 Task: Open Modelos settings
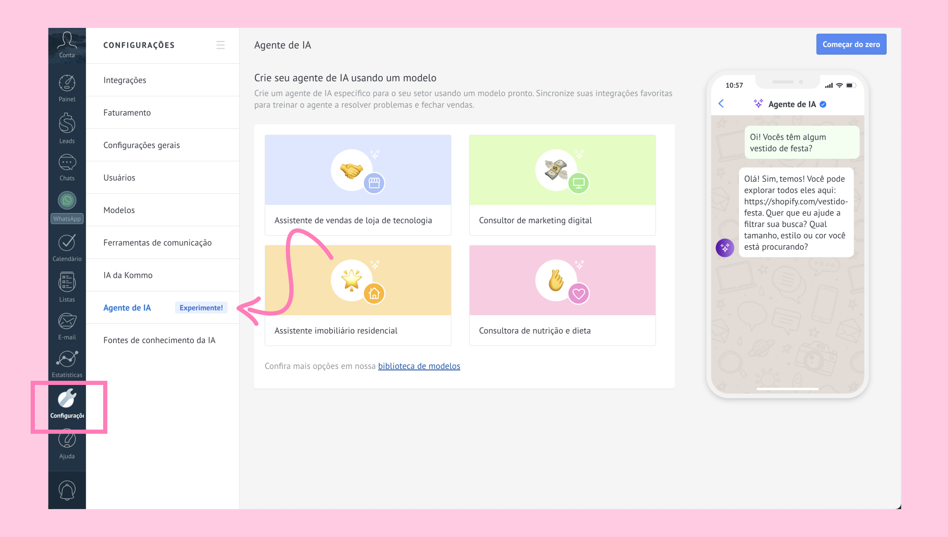[162, 210]
